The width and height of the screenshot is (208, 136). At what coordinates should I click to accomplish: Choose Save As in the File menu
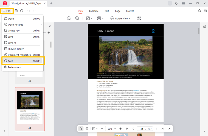(22, 43)
